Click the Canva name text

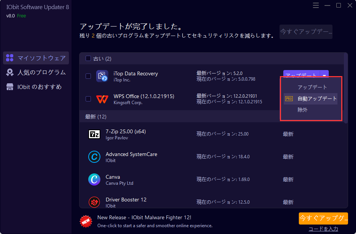click(113, 177)
